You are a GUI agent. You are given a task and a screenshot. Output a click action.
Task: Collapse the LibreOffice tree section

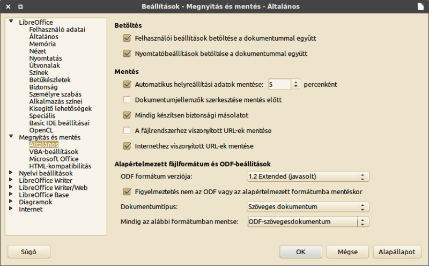point(11,21)
